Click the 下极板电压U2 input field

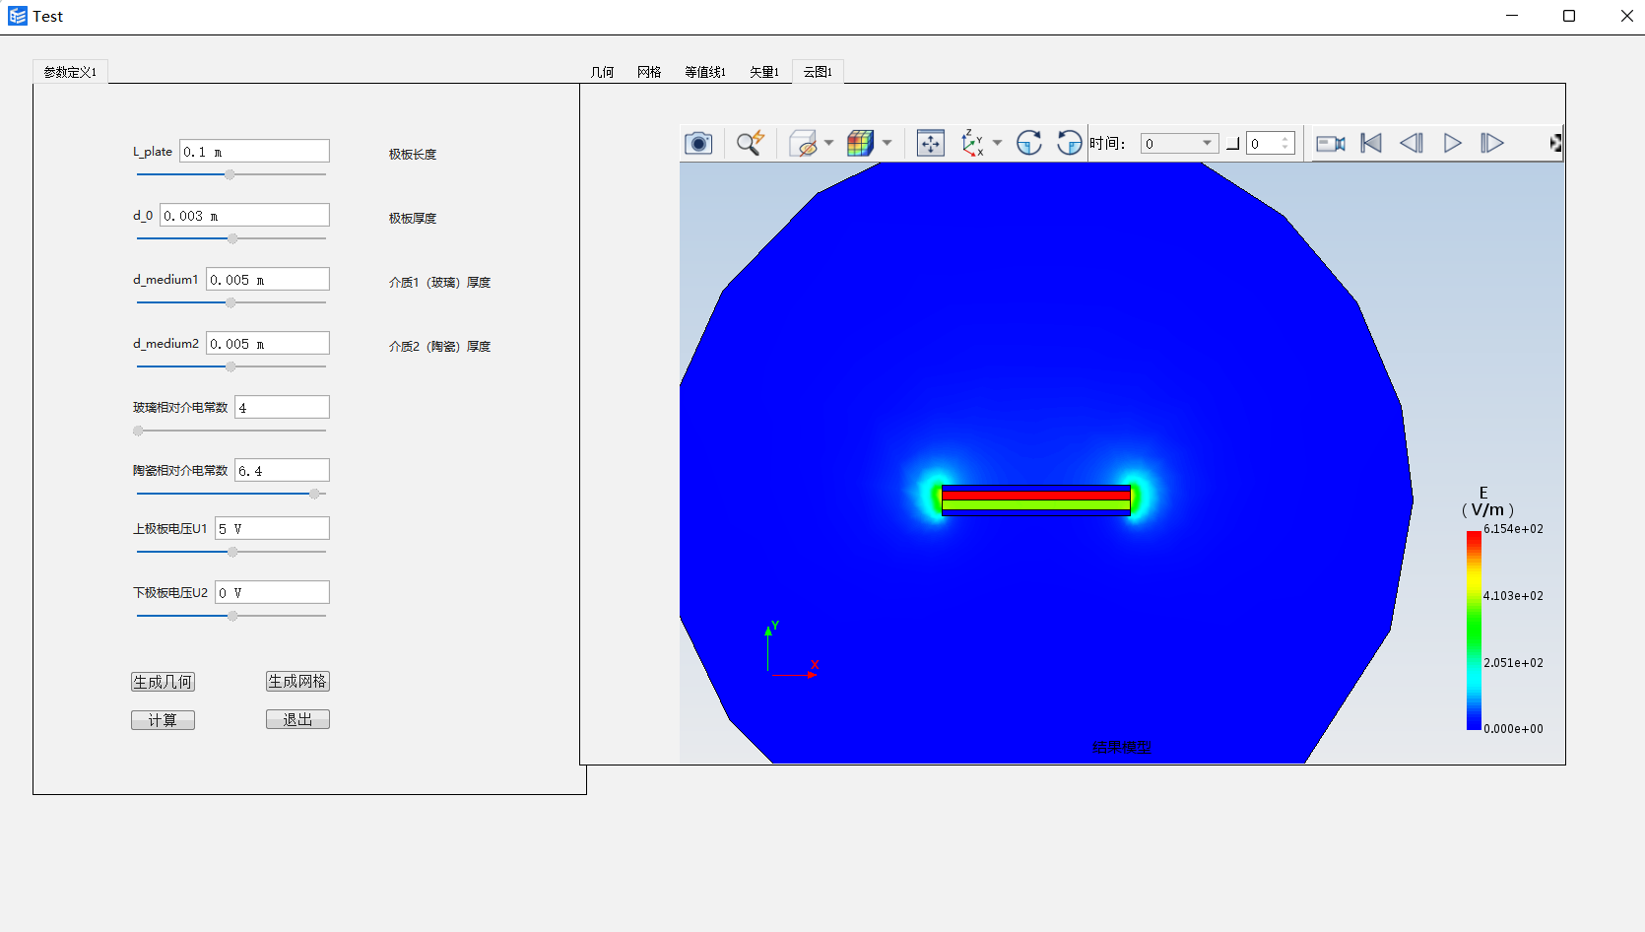click(x=272, y=592)
